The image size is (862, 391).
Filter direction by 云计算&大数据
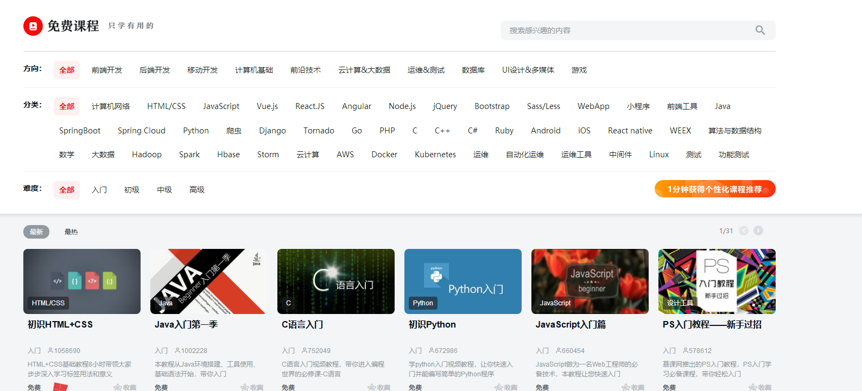coord(364,70)
